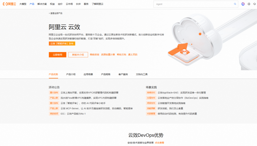Open the 新版本介绍 page
257x146 pixels.
(x=78, y=55)
